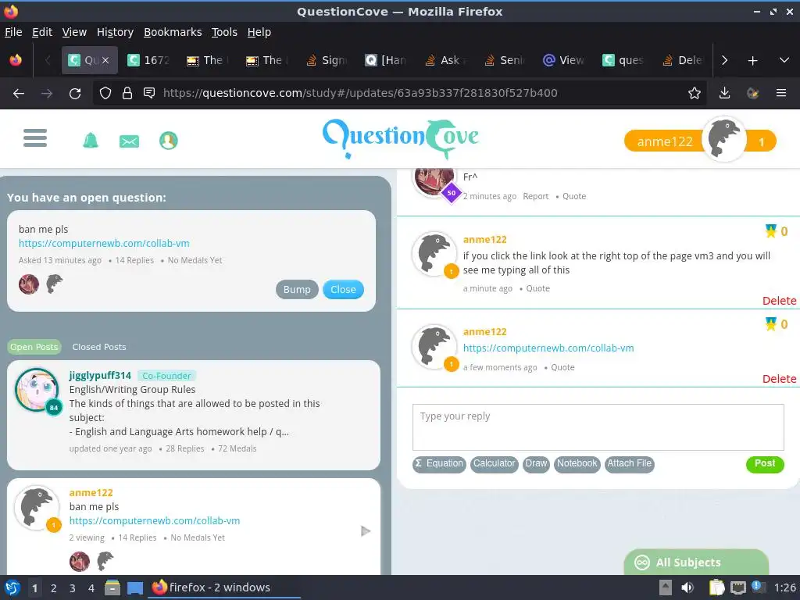Click into the Type your reply box
This screenshot has width=800, height=600.
coord(598,427)
